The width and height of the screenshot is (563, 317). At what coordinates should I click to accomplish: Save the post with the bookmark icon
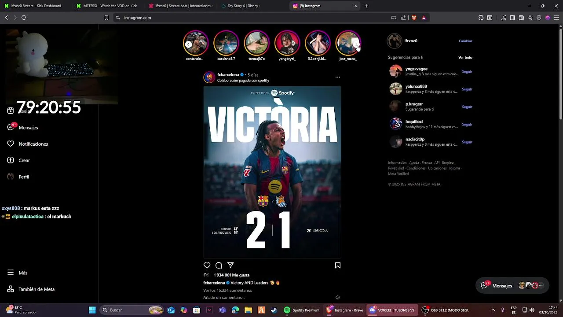pyautogui.click(x=338, y=265)
